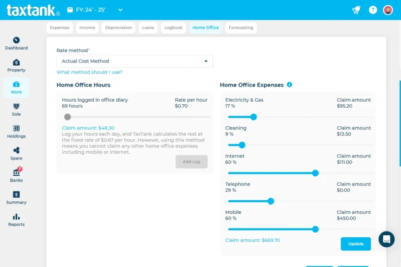Open the help question mark icon
This screenshot has width=401, height=267.
pos(373,10)
